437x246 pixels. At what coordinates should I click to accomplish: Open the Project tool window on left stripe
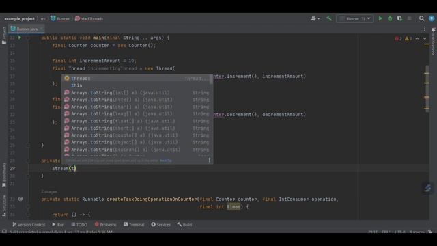click(4, 36)
